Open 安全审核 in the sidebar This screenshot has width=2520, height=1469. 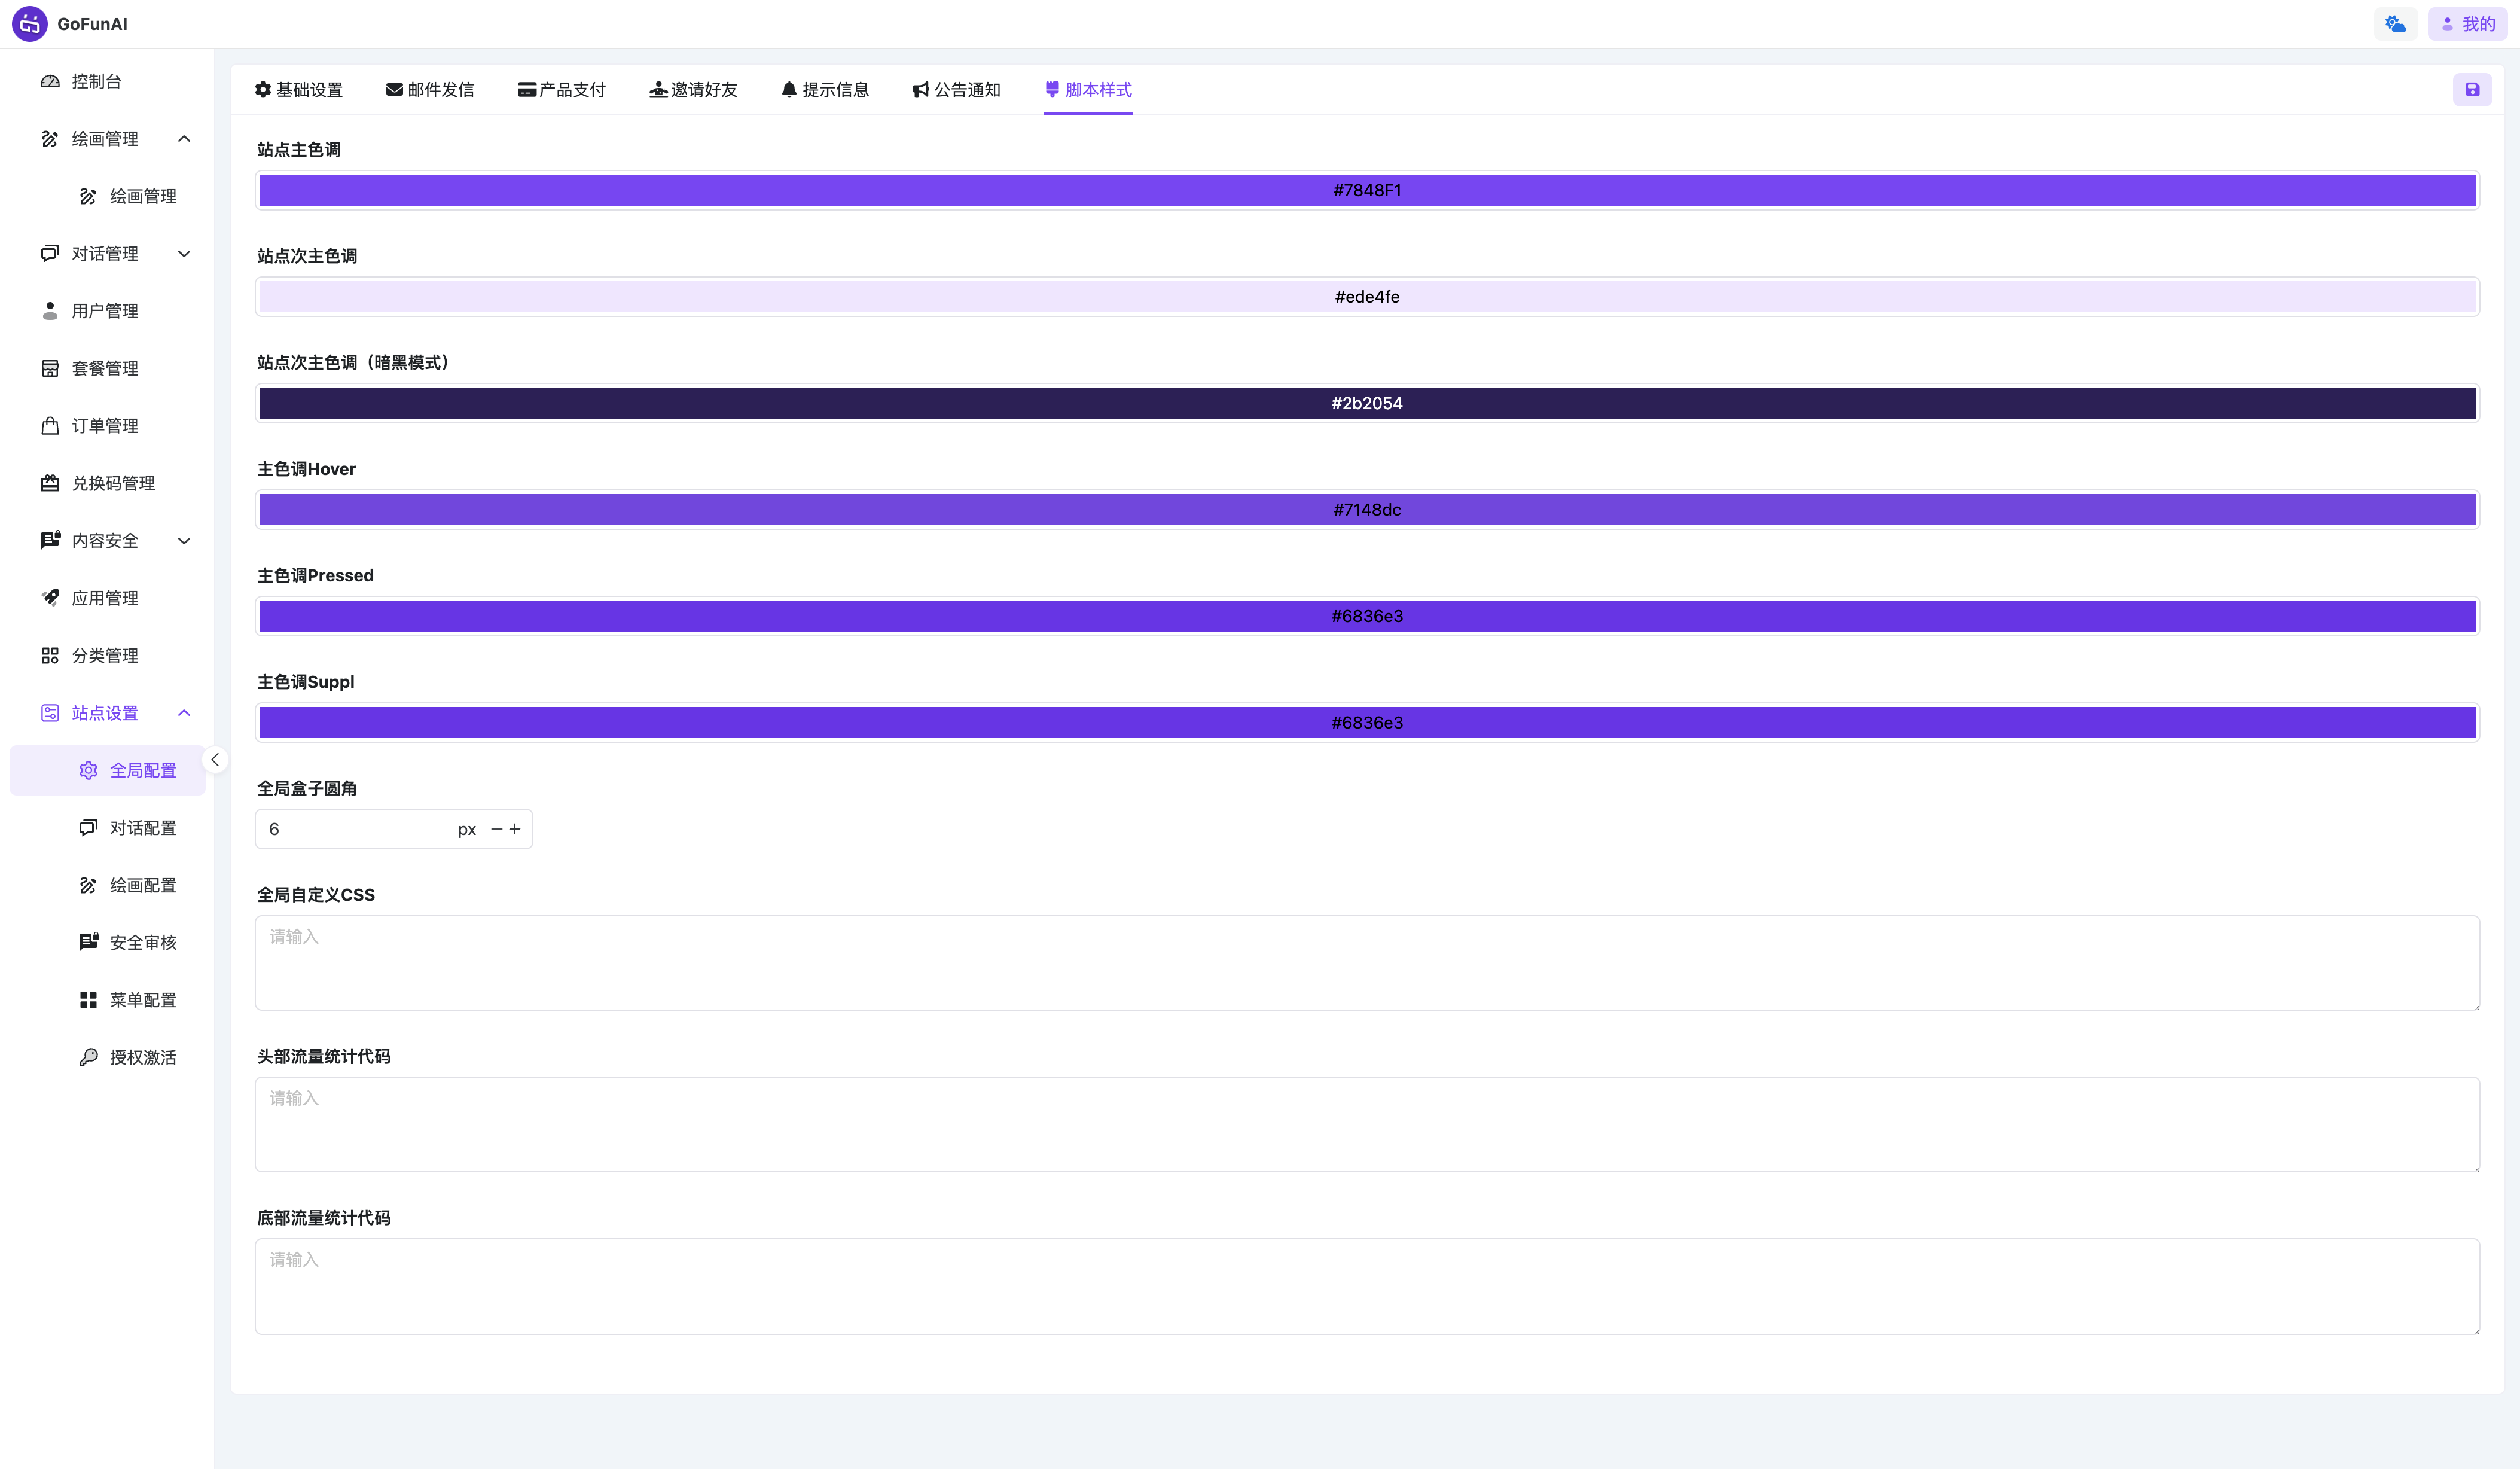click(x=142, y=942)
